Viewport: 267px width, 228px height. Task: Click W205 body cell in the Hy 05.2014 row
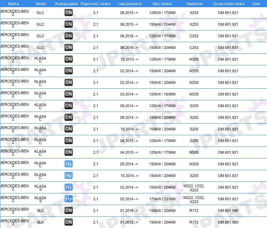tap(194, 164)
